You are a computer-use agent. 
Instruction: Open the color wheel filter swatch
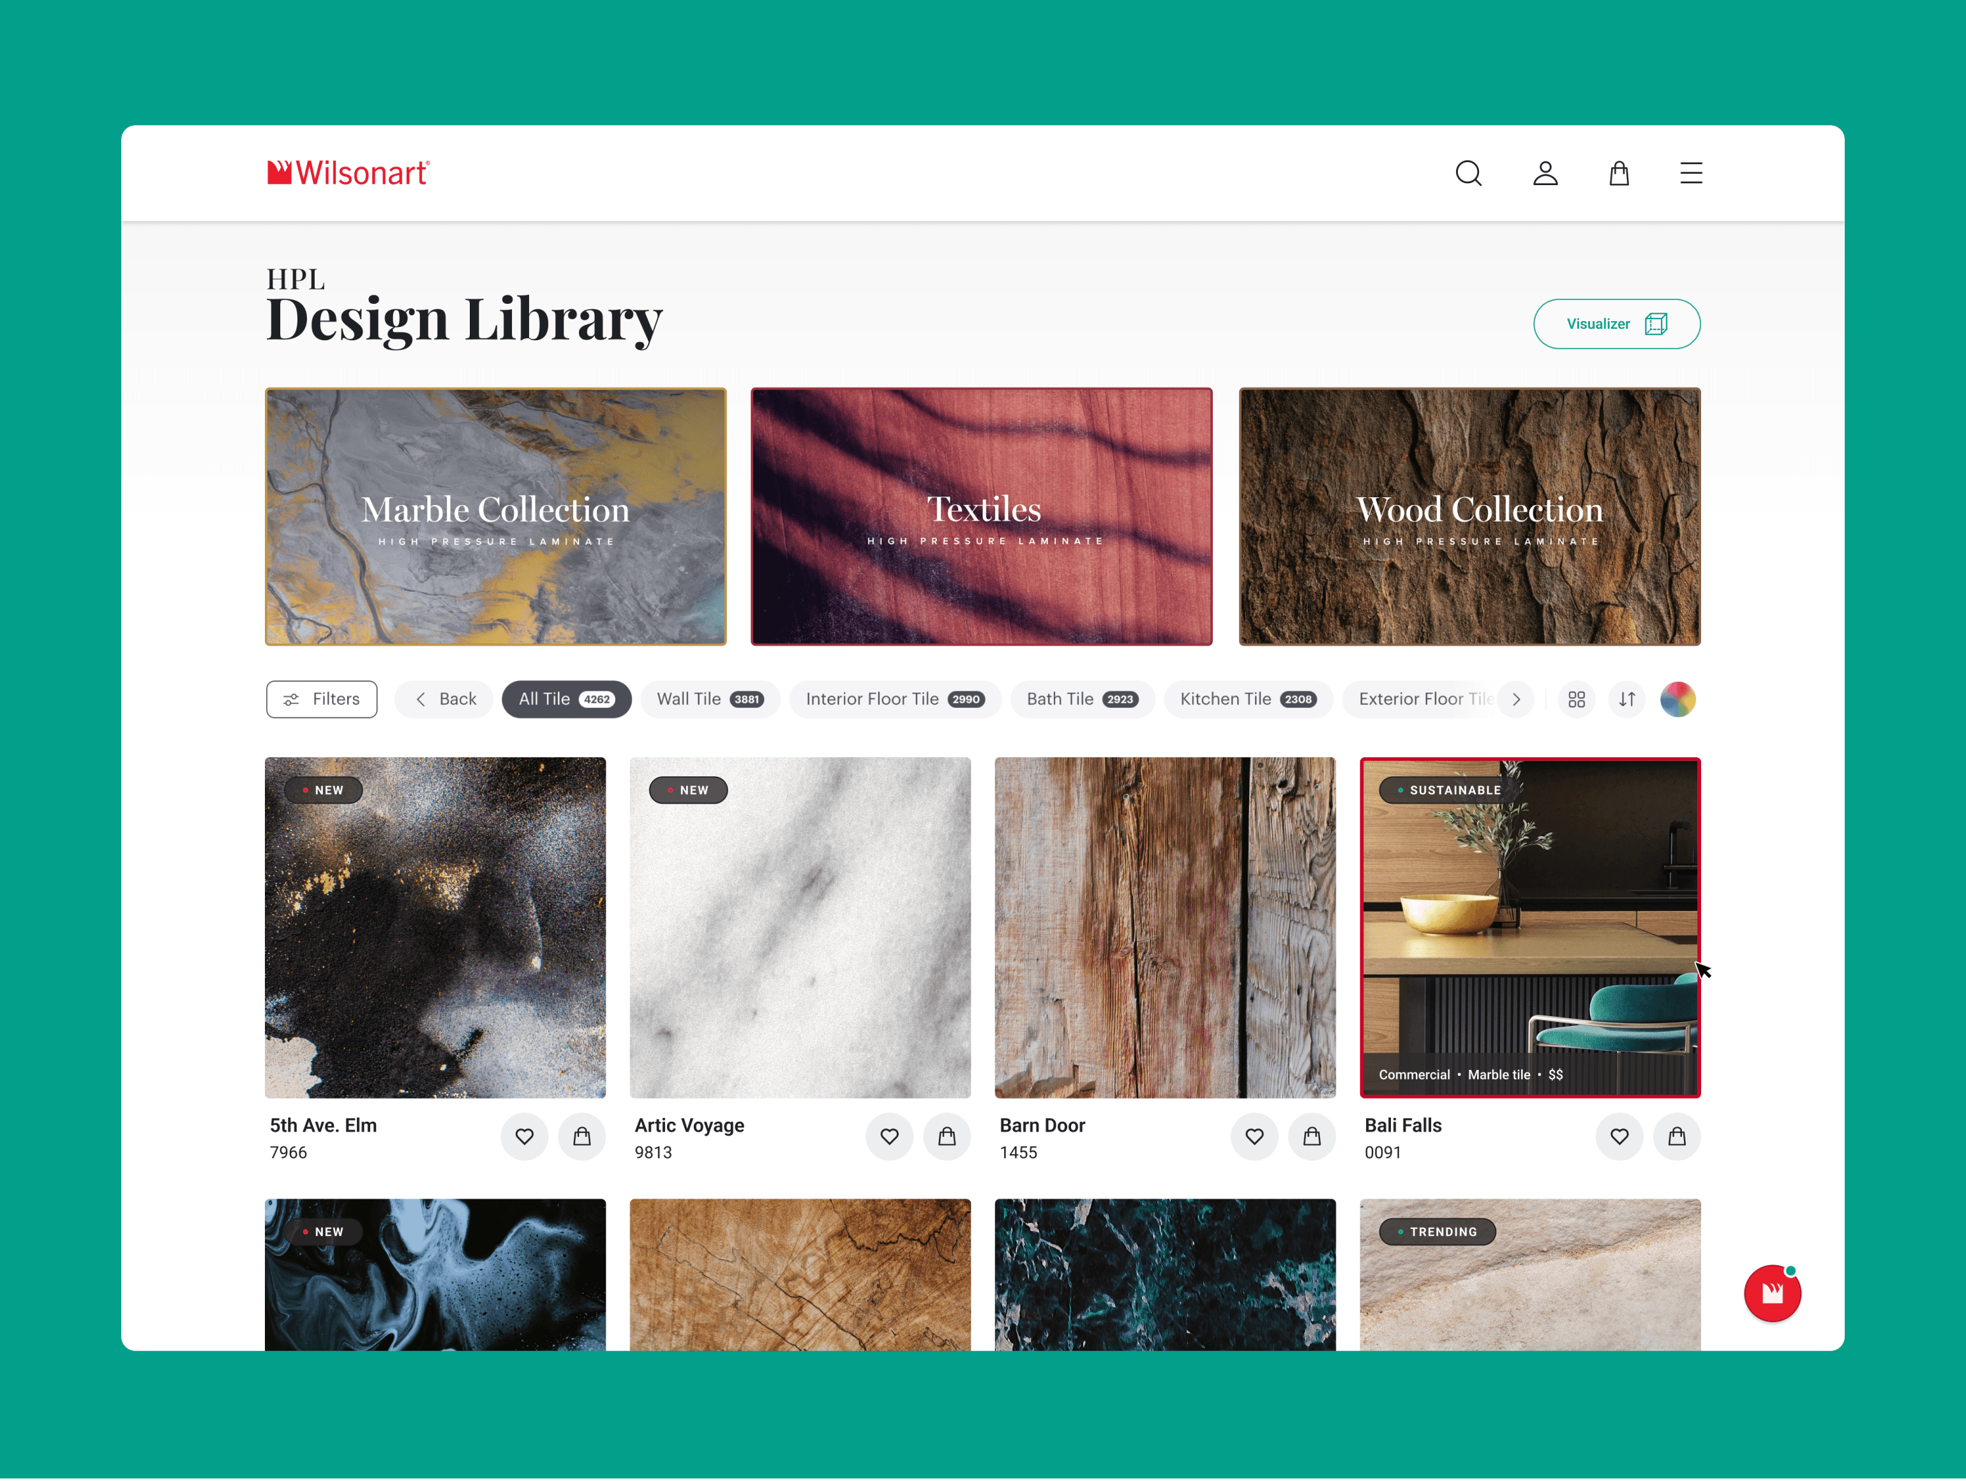click(1677, 700)
